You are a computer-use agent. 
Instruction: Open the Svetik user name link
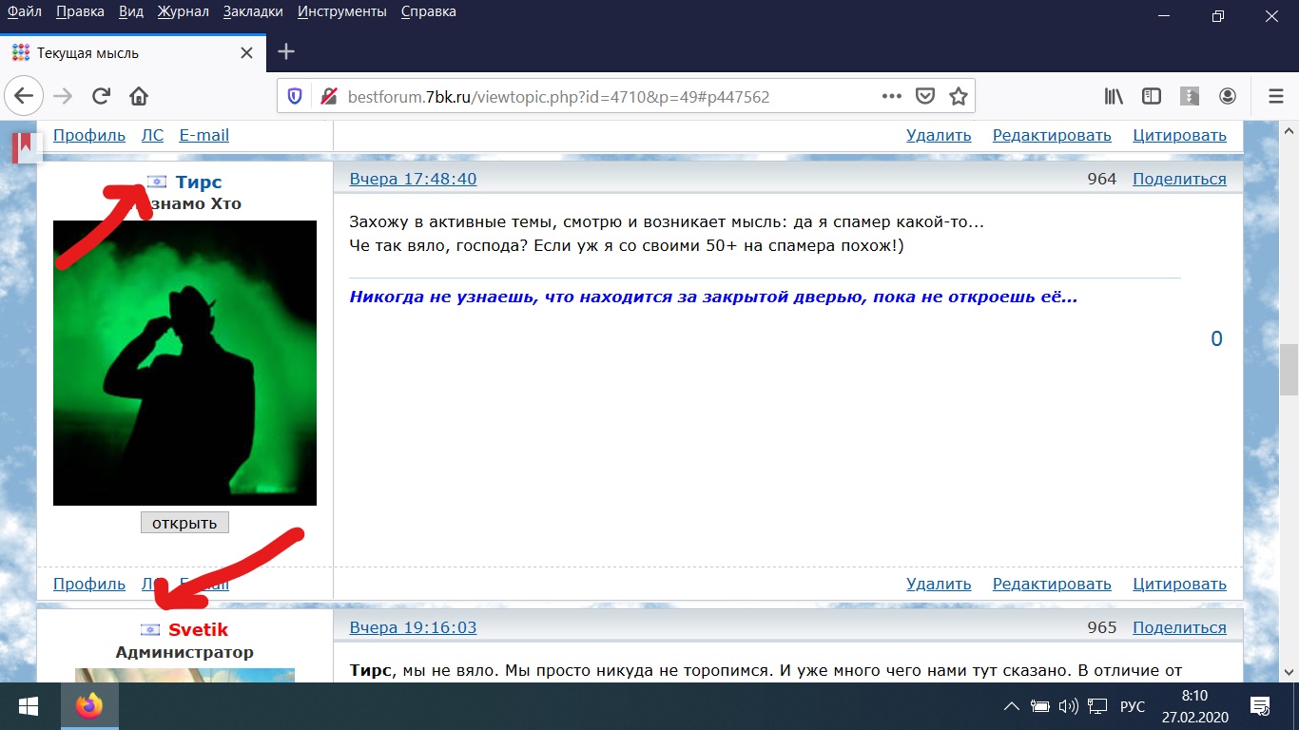199,629
